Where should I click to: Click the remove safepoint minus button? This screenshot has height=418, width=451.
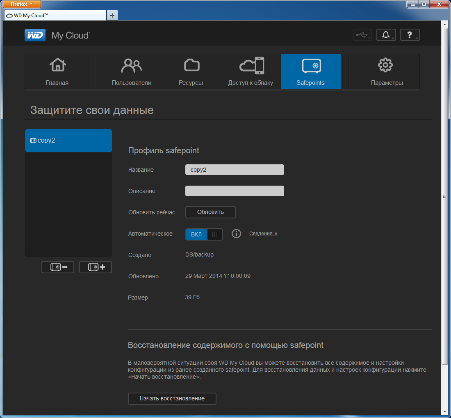coord(58,267)
